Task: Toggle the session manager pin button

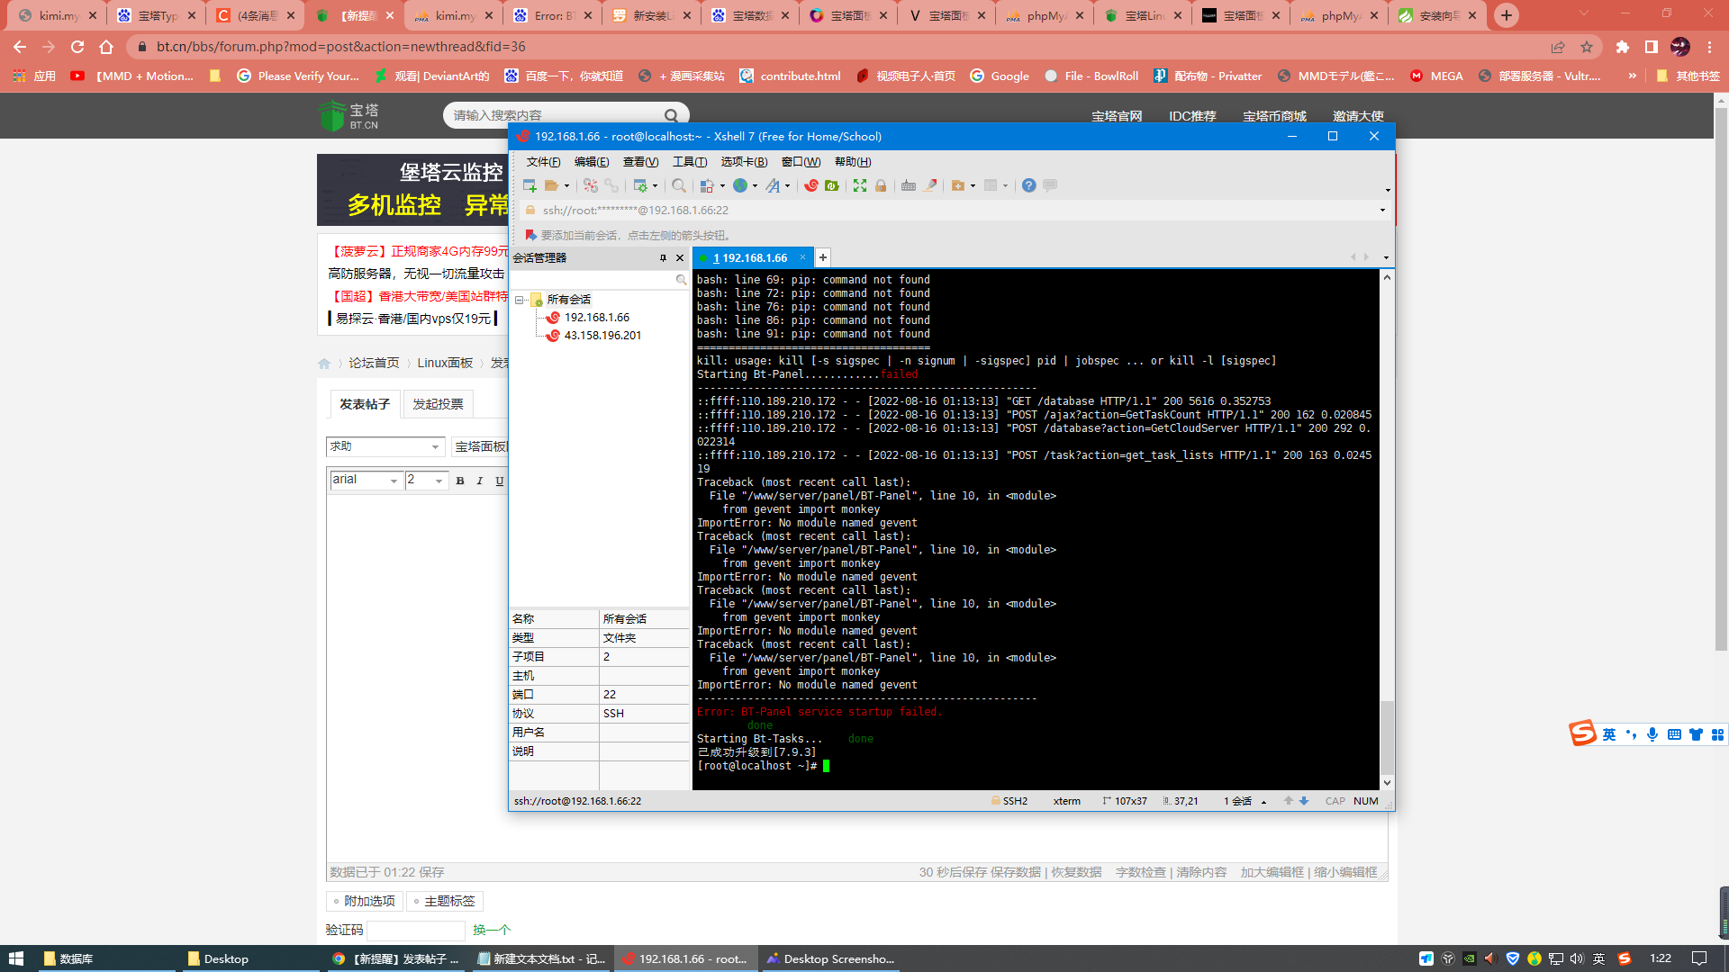Action: tap(664, 258)
